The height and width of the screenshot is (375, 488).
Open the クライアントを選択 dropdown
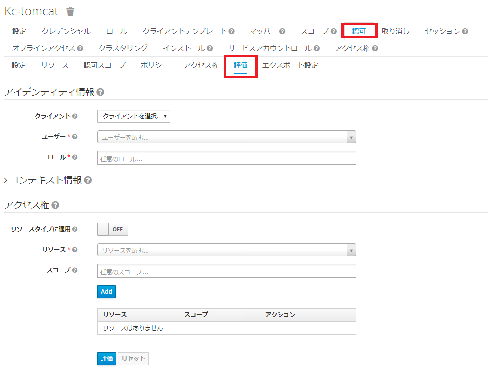133,116
